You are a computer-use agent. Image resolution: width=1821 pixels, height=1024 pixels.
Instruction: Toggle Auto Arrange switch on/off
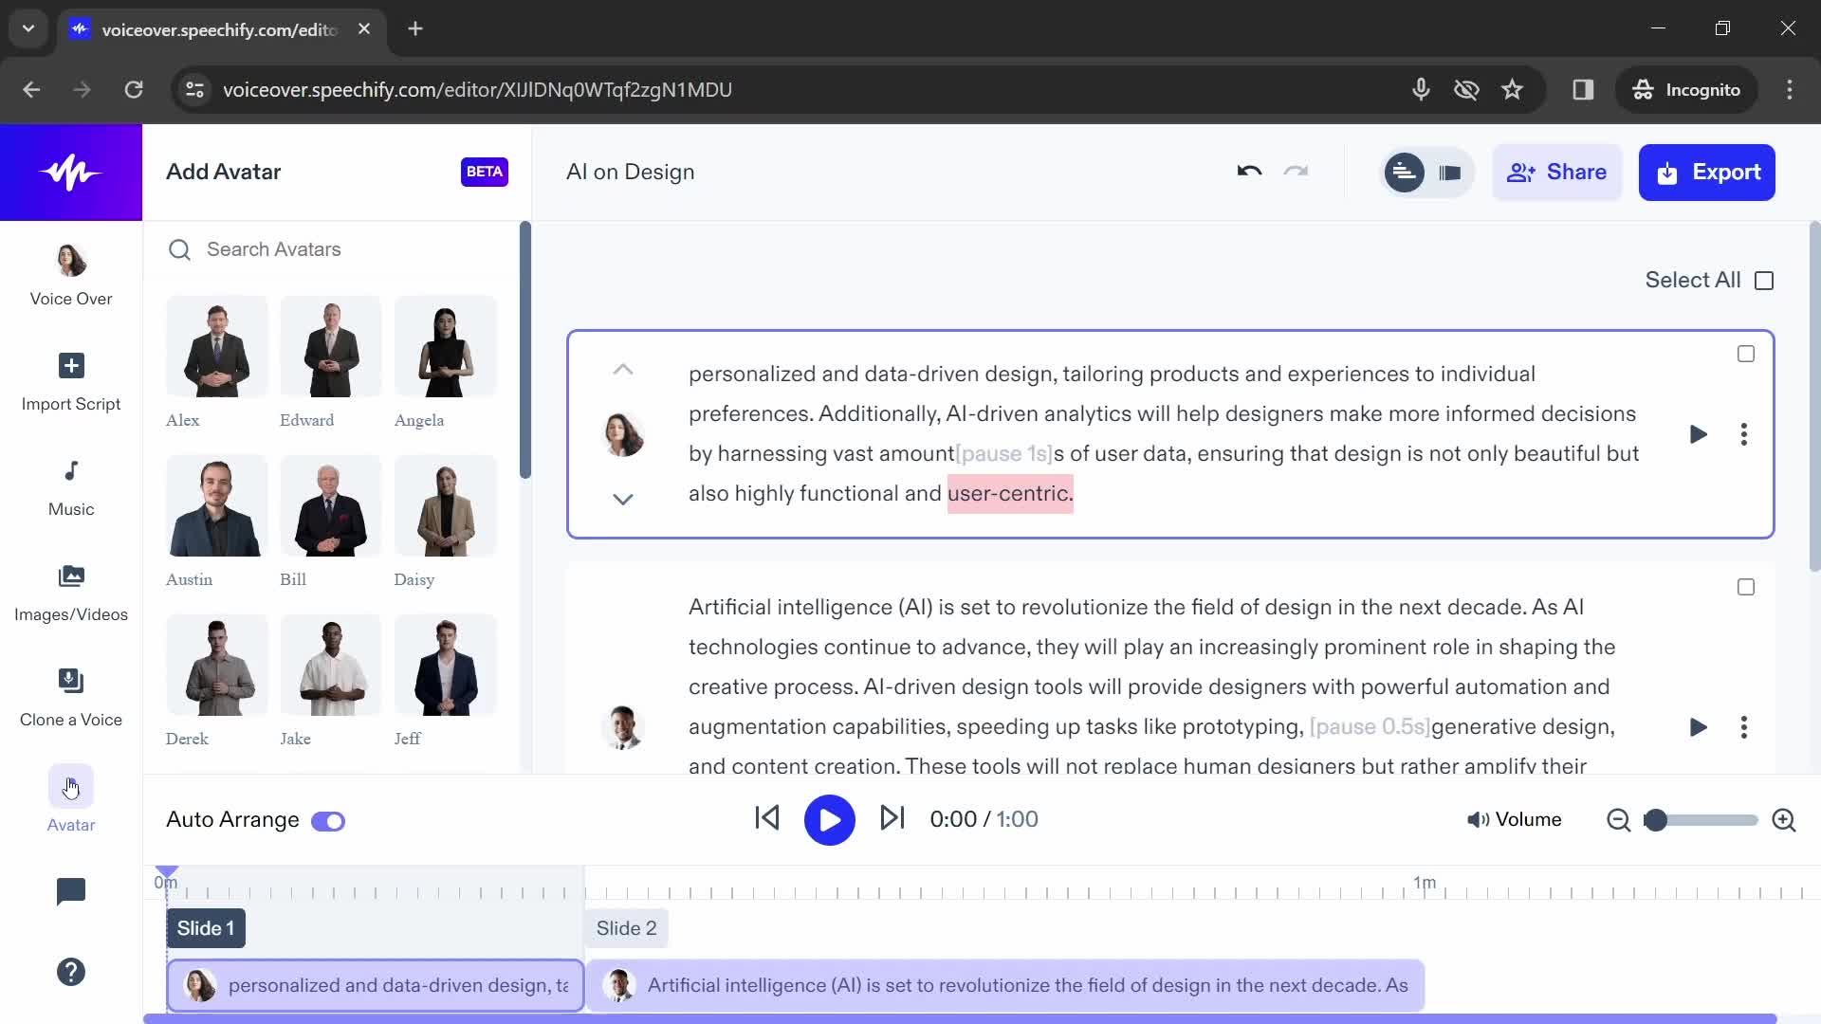pyautogui.click(x=327, y=820)
